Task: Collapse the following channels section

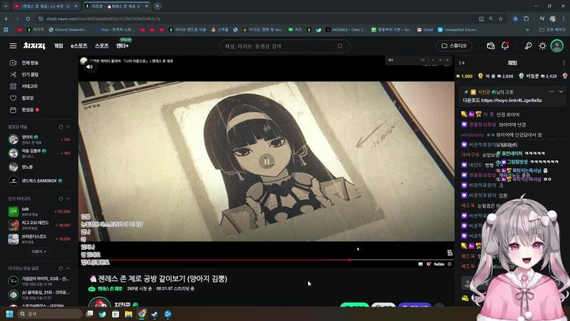Action: tap(68, 127)
